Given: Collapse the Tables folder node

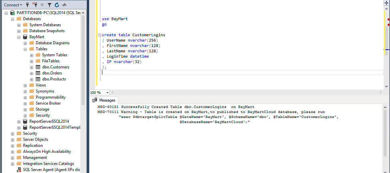Looking at the screenshot, I should pos(25,49).
